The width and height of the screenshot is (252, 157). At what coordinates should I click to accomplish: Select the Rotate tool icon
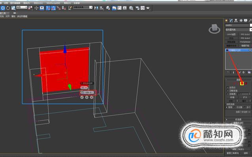8,8
